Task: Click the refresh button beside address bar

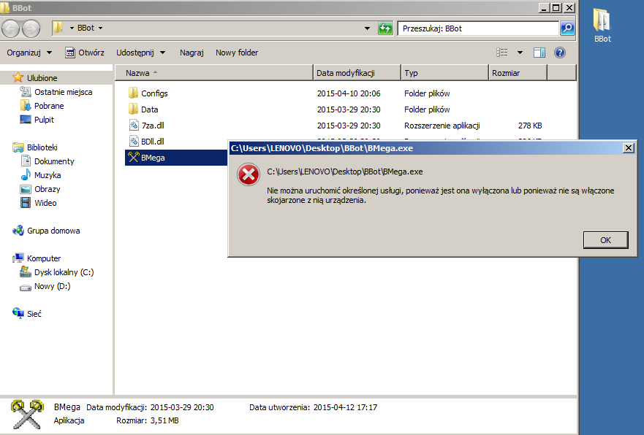Action: click(385, 28)
